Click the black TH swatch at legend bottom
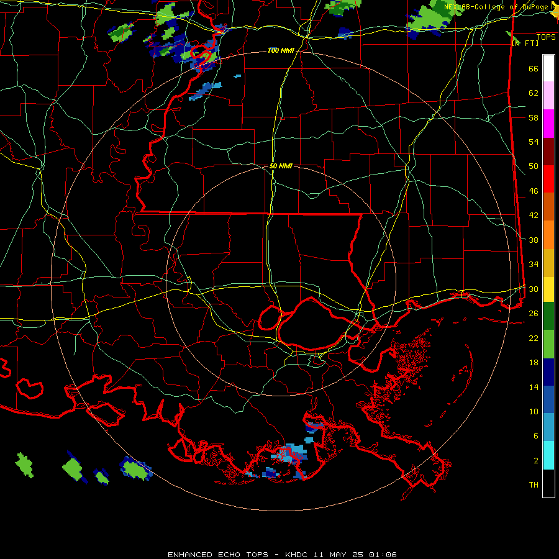This screenshot has height=559, width=559. click(548, 483)
